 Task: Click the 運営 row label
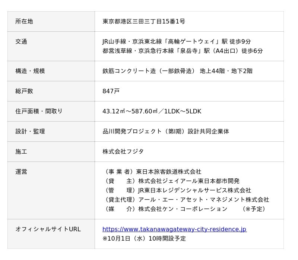21,172
